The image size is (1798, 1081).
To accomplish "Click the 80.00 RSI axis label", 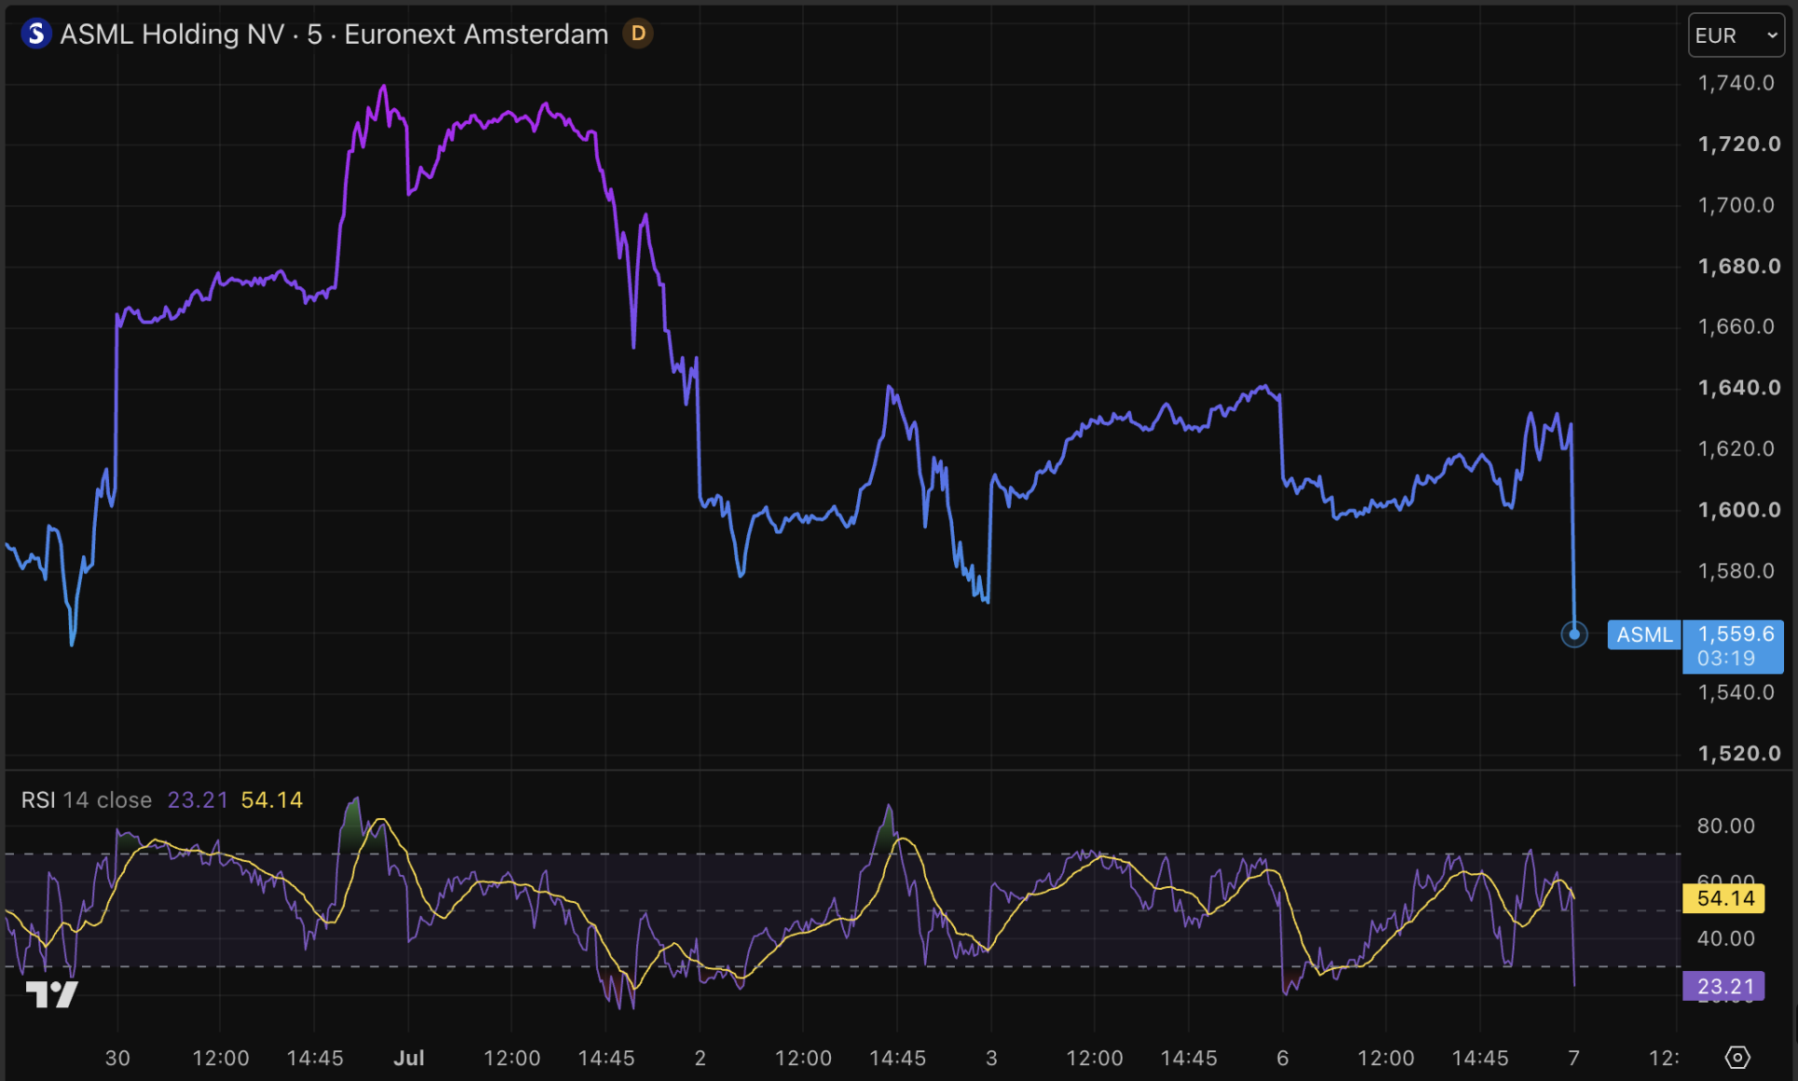I will pyautogui.click(x=1726, y=826).
